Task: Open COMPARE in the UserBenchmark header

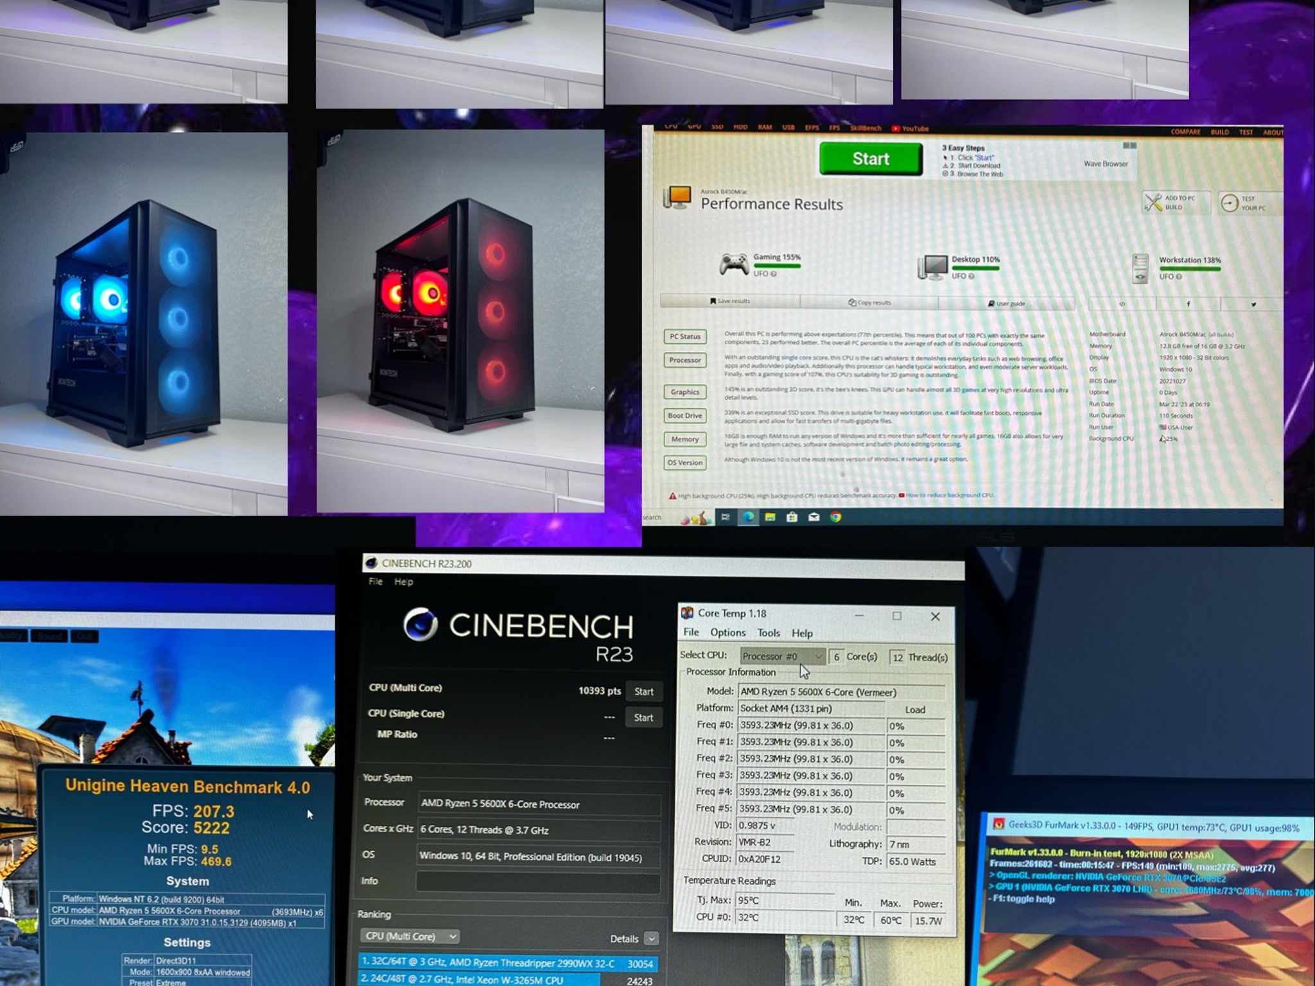Action: click(x=1185, y=132)
